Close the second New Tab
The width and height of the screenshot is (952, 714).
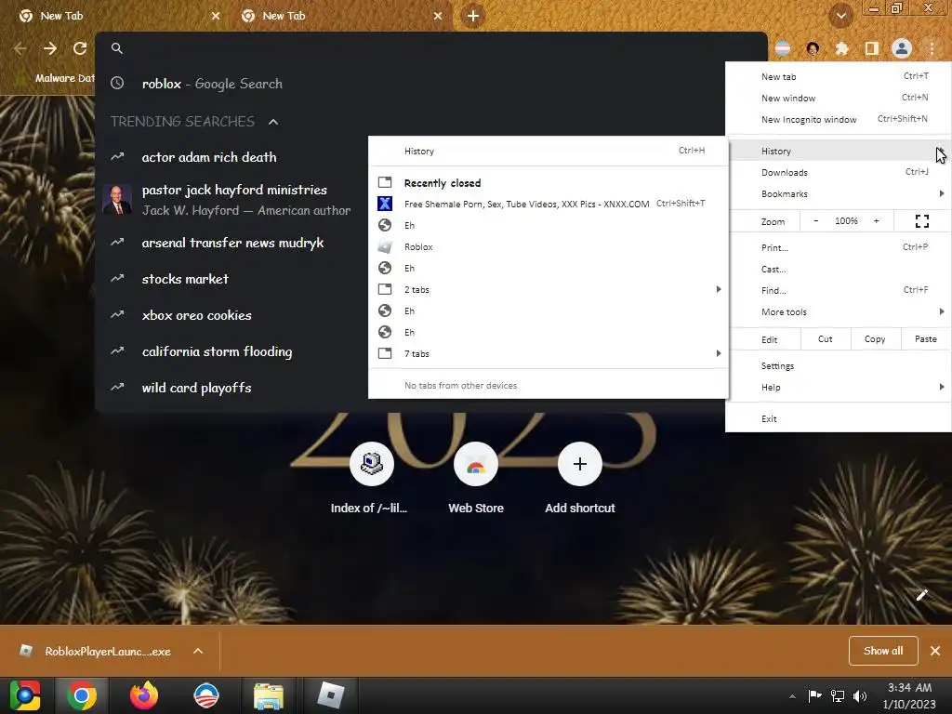(x=438, y=16)
